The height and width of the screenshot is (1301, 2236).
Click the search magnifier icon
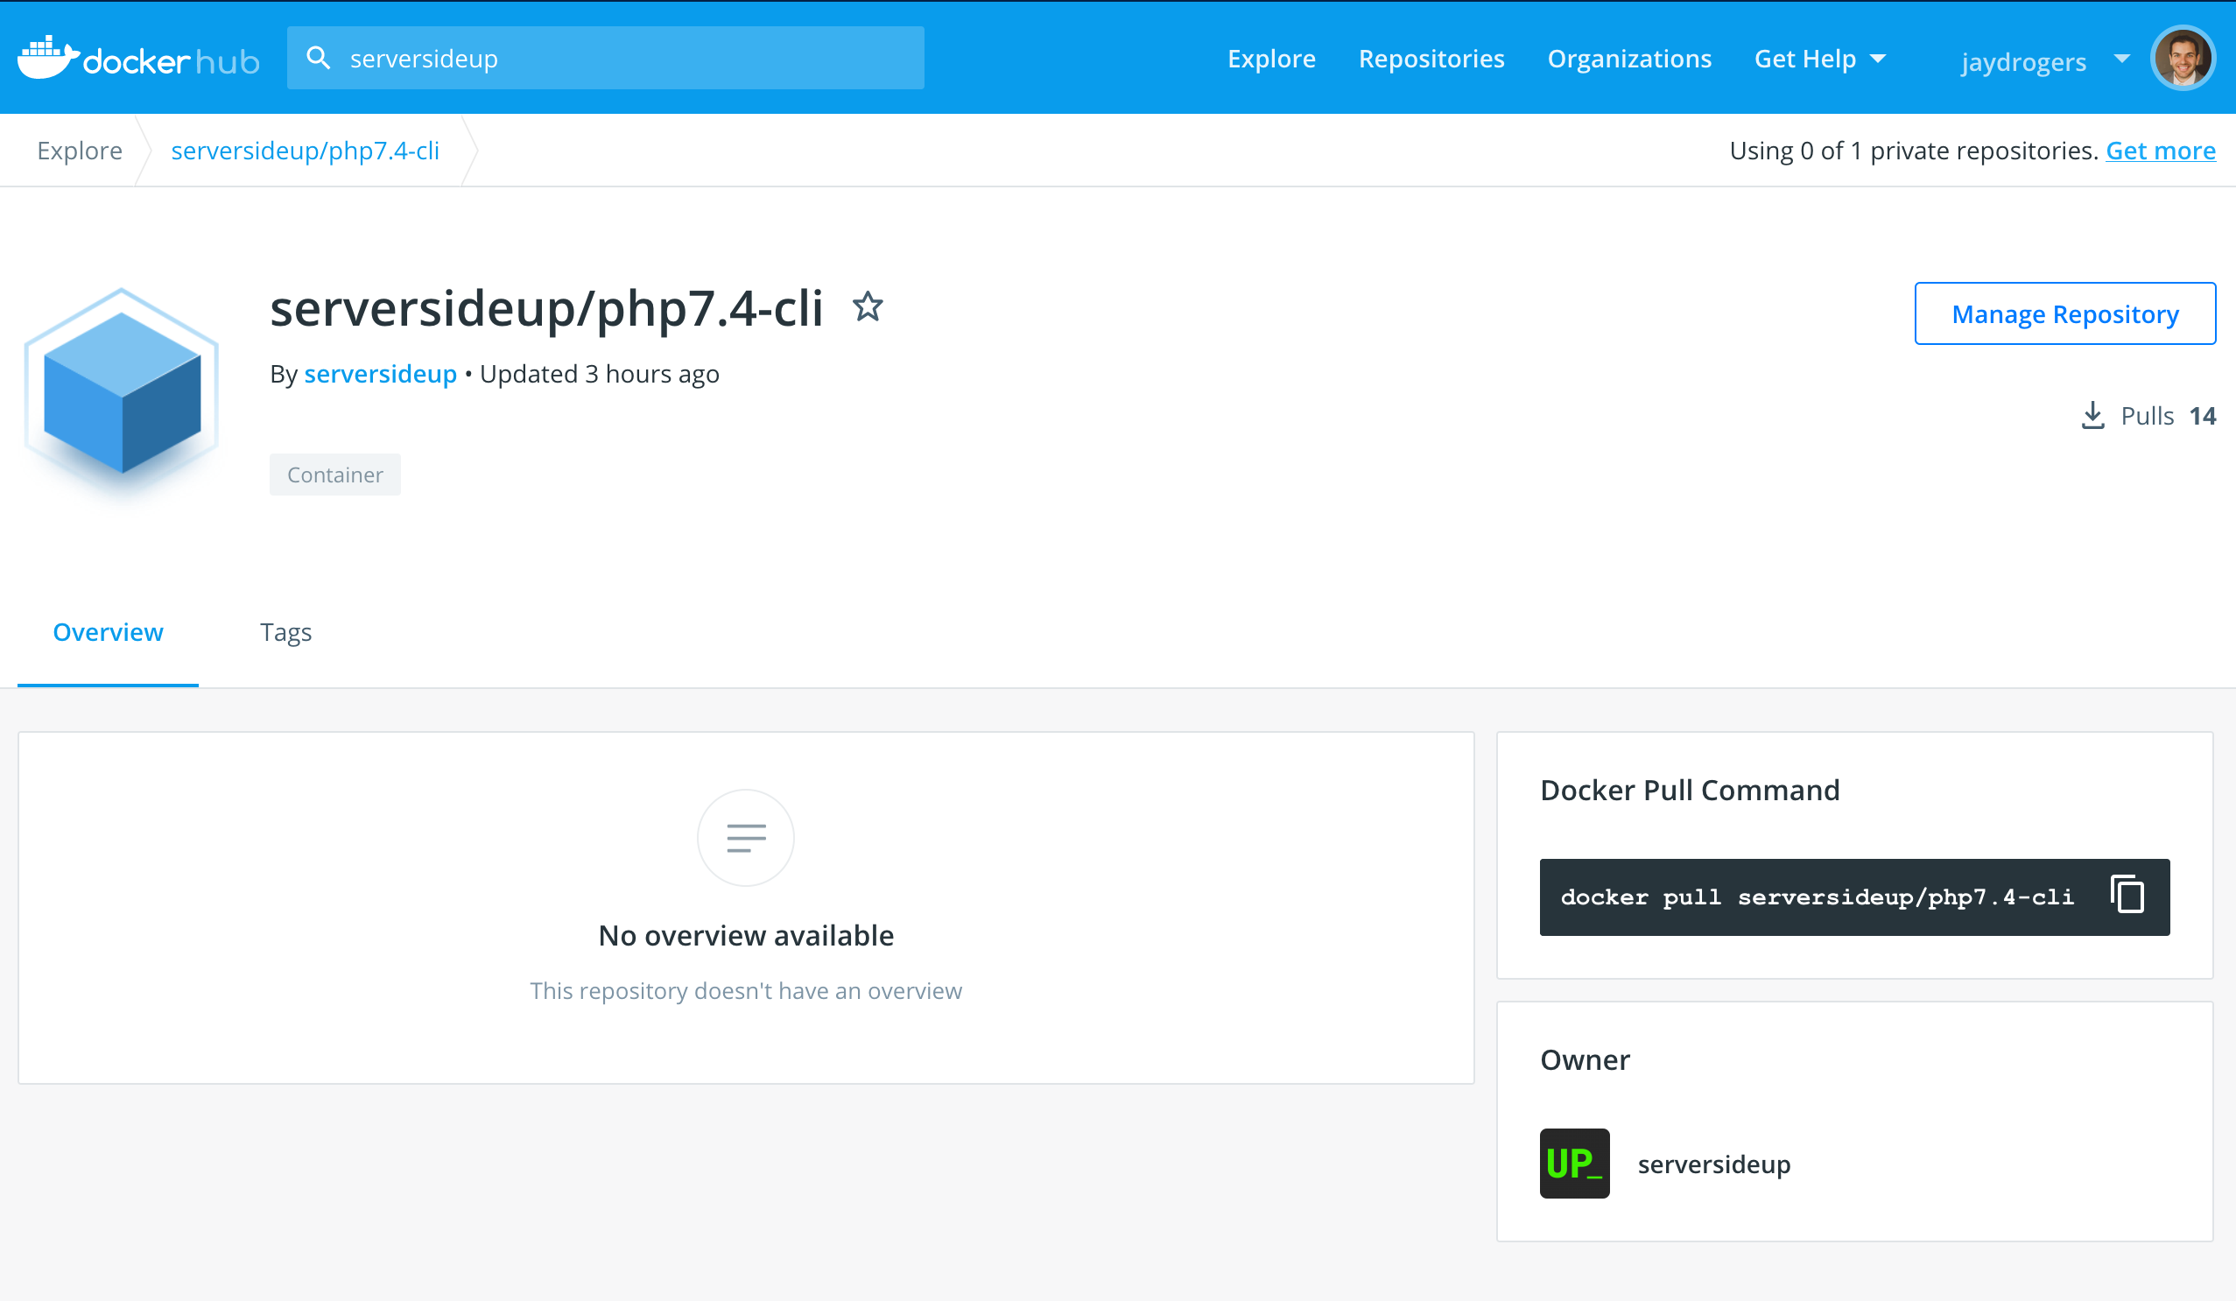318,59
